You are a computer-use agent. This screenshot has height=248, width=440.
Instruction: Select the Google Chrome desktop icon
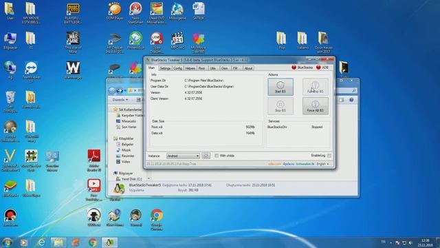coord(156,220)
